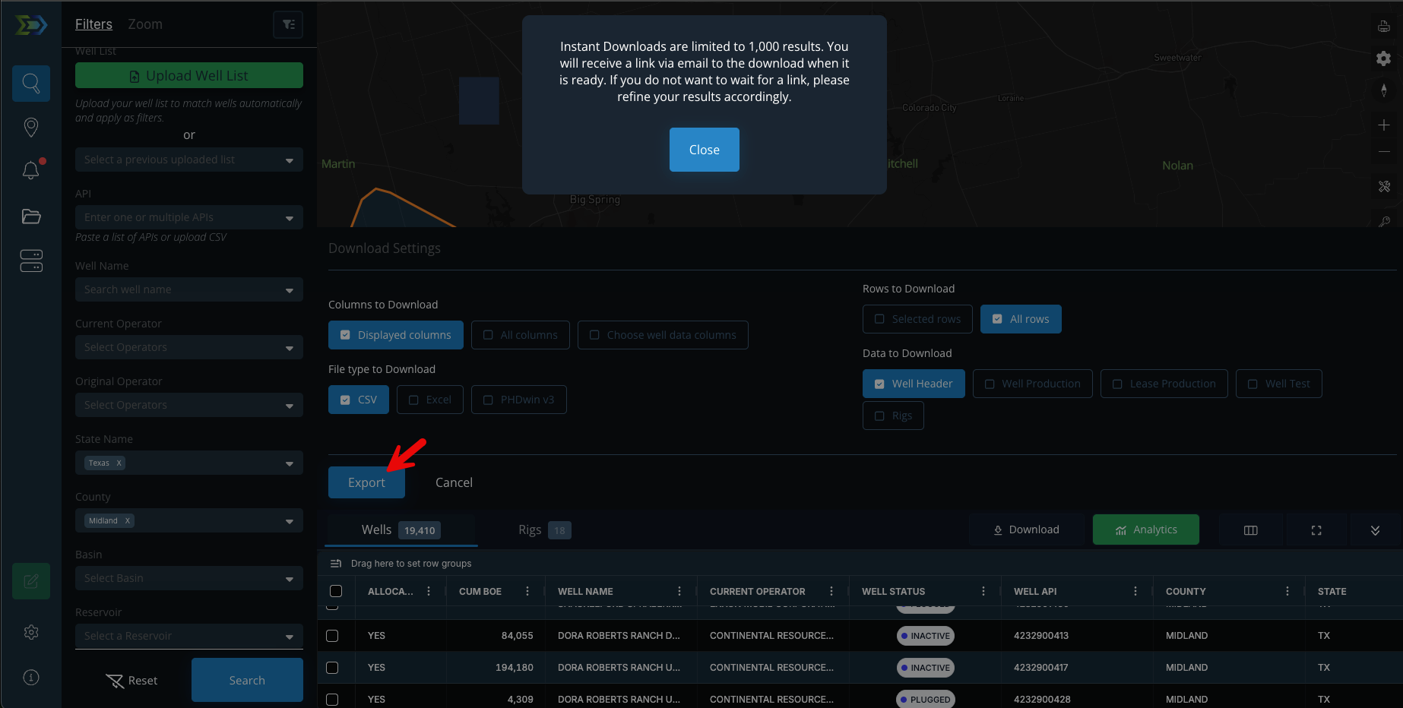The height and width of the screenshot is (708, 1403).
Task: Expand the Select Basin dropdown
Action: click(188, 578)
